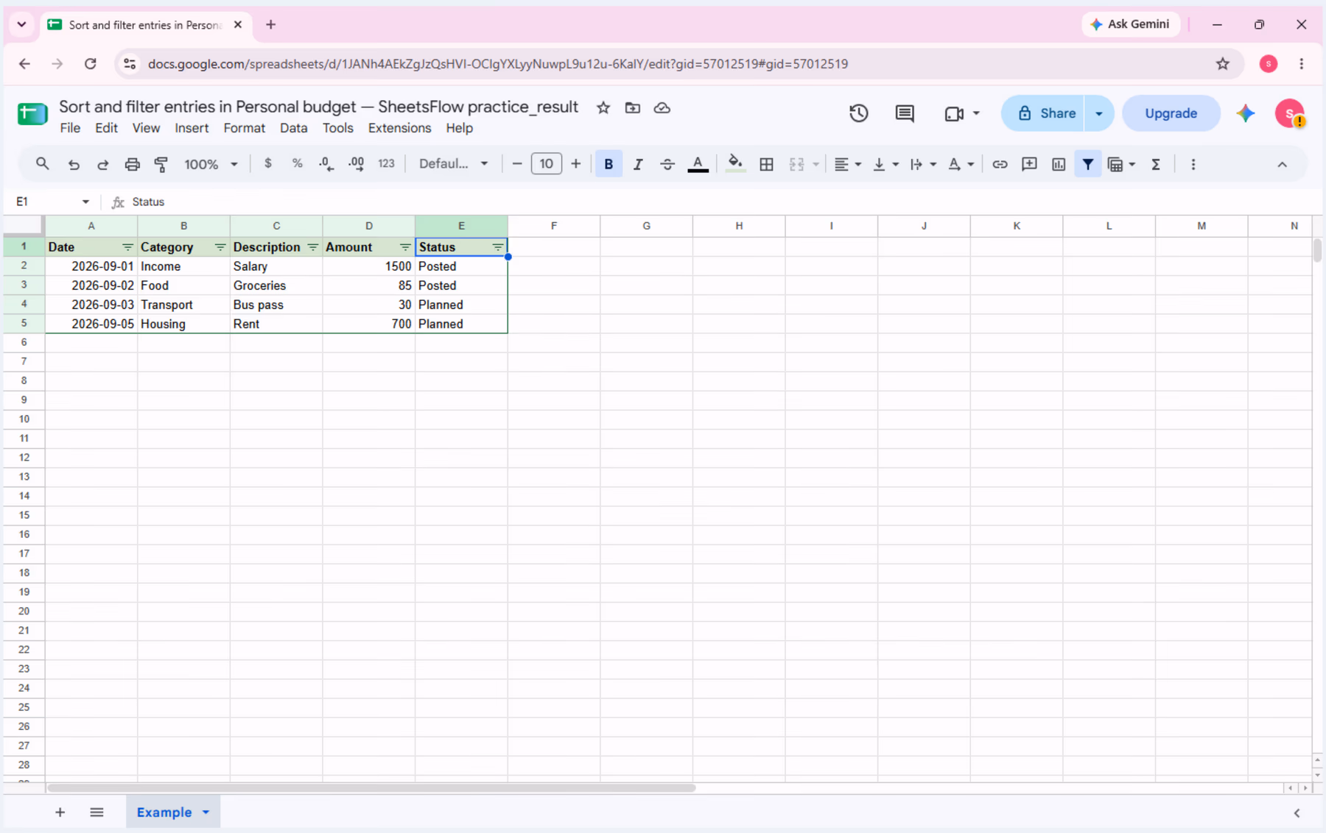Screen dimensions: 1326x833
Task: Click the insert chart icon
Action: 1059,164
